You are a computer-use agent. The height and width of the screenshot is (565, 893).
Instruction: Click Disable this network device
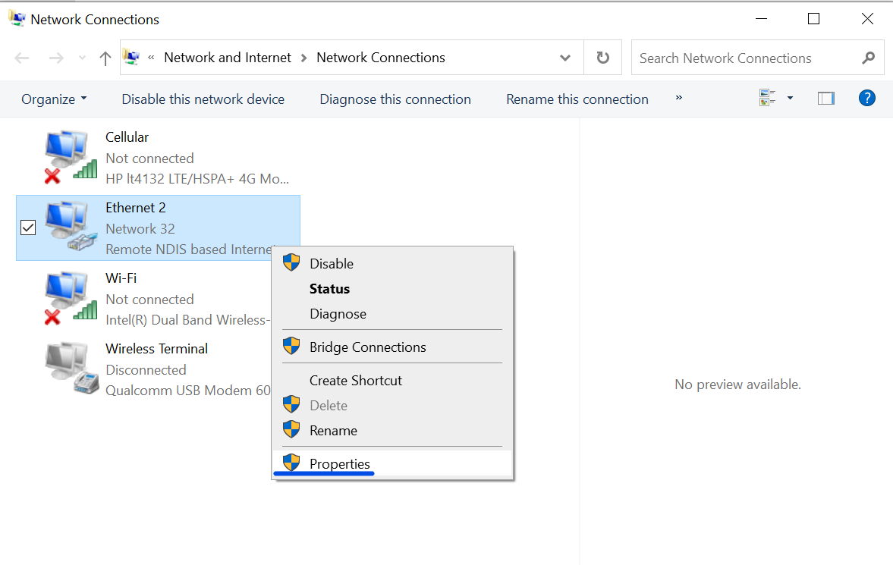[x=203, y=99]
